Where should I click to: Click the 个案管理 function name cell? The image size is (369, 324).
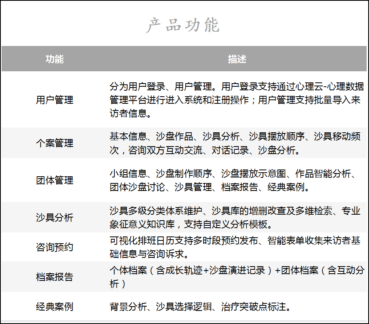[x=55, y=143]
